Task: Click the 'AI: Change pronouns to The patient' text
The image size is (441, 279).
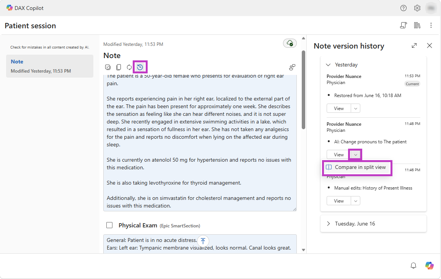Action: tap(370, 142)
